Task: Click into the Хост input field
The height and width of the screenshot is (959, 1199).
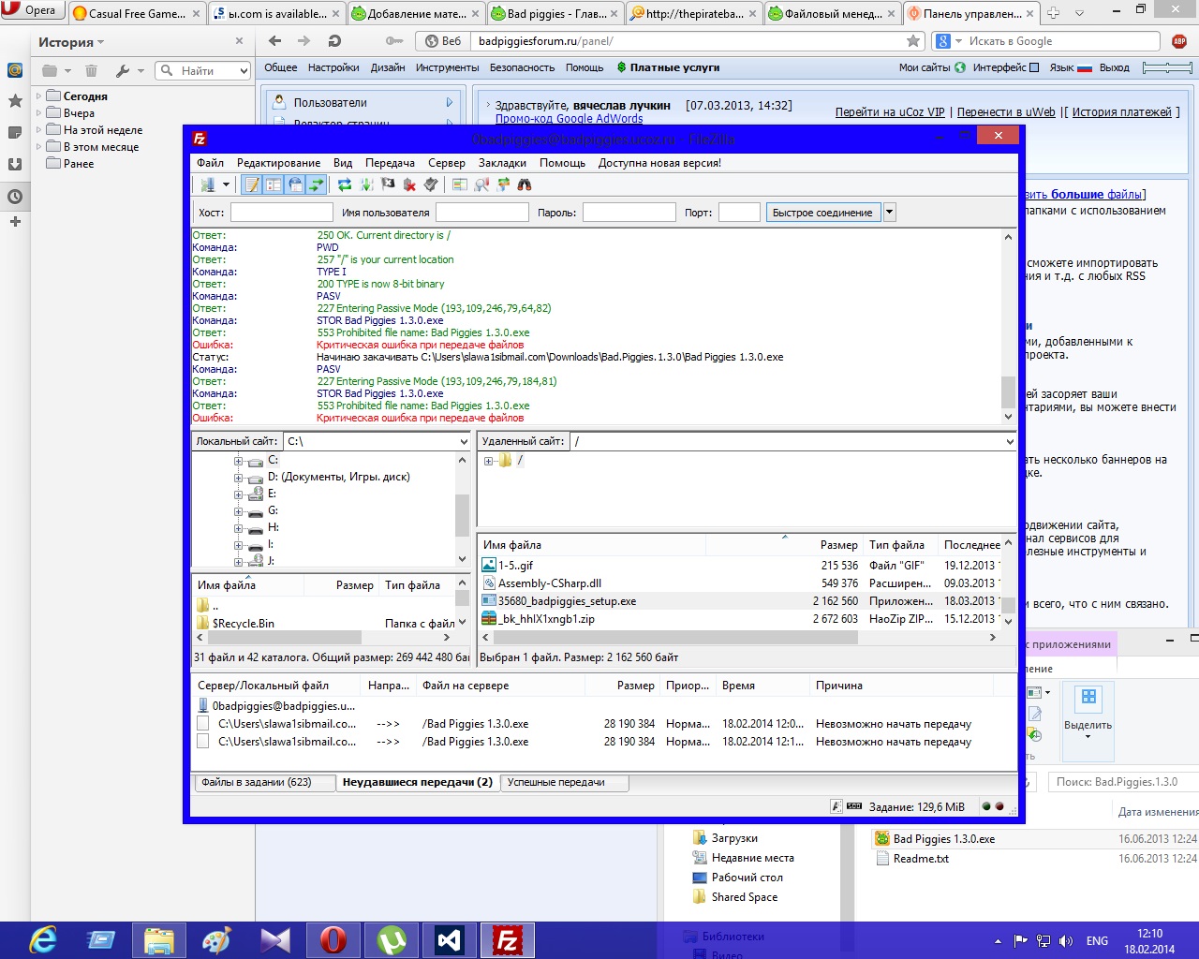Action: tap(281, 213)
